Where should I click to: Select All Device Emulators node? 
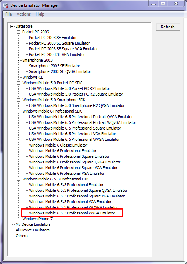point(32,230)
